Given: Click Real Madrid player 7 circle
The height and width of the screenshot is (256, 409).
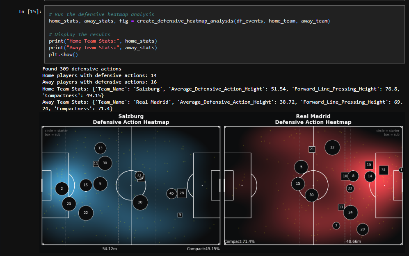Looking at the screenshot, I should tap(336, 226).
